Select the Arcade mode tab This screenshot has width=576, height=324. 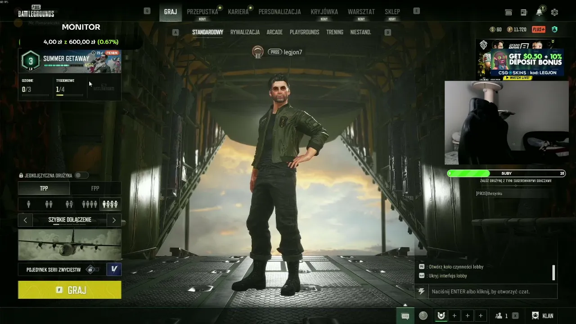(274, 32)
